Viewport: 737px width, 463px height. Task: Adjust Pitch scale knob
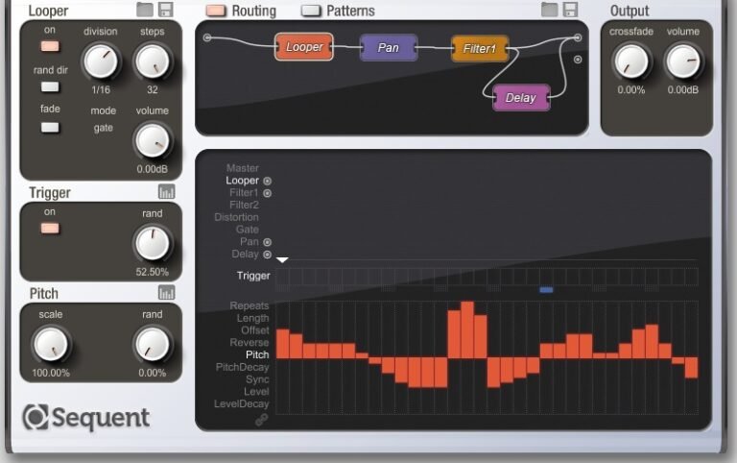click(50, 345)
